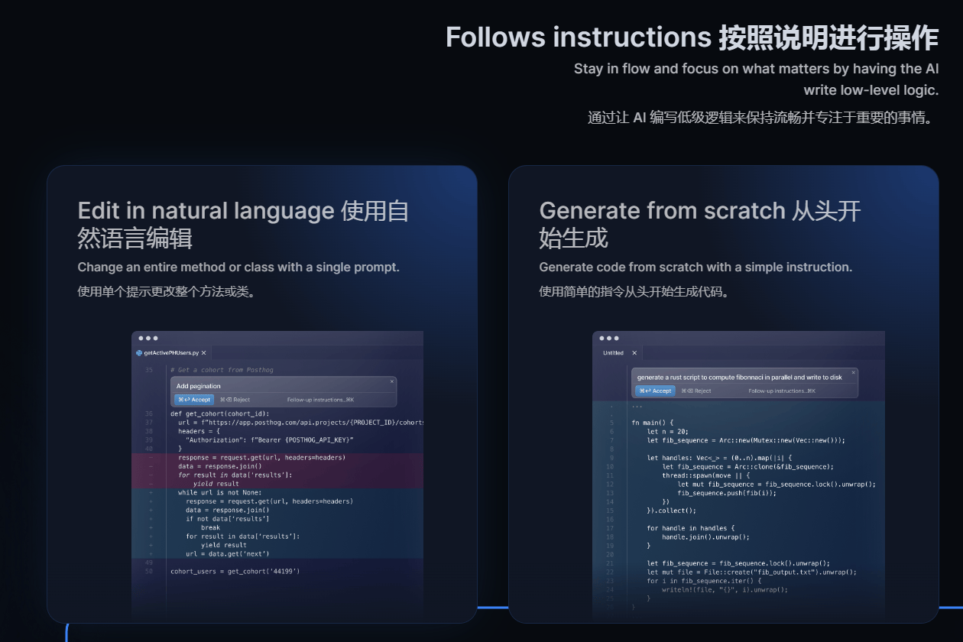Viewport: 963px width, 642px height.
Task: Dismiss the rust script prompt popup
Action: pos(853,372)
